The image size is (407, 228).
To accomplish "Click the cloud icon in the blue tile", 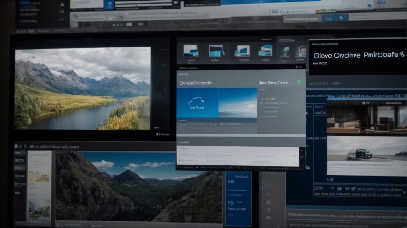I will [x=196, y=101].
